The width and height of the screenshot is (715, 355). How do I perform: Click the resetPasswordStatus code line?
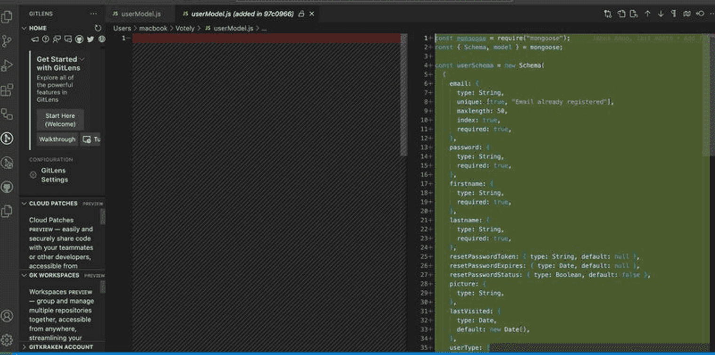pos(550,275)
